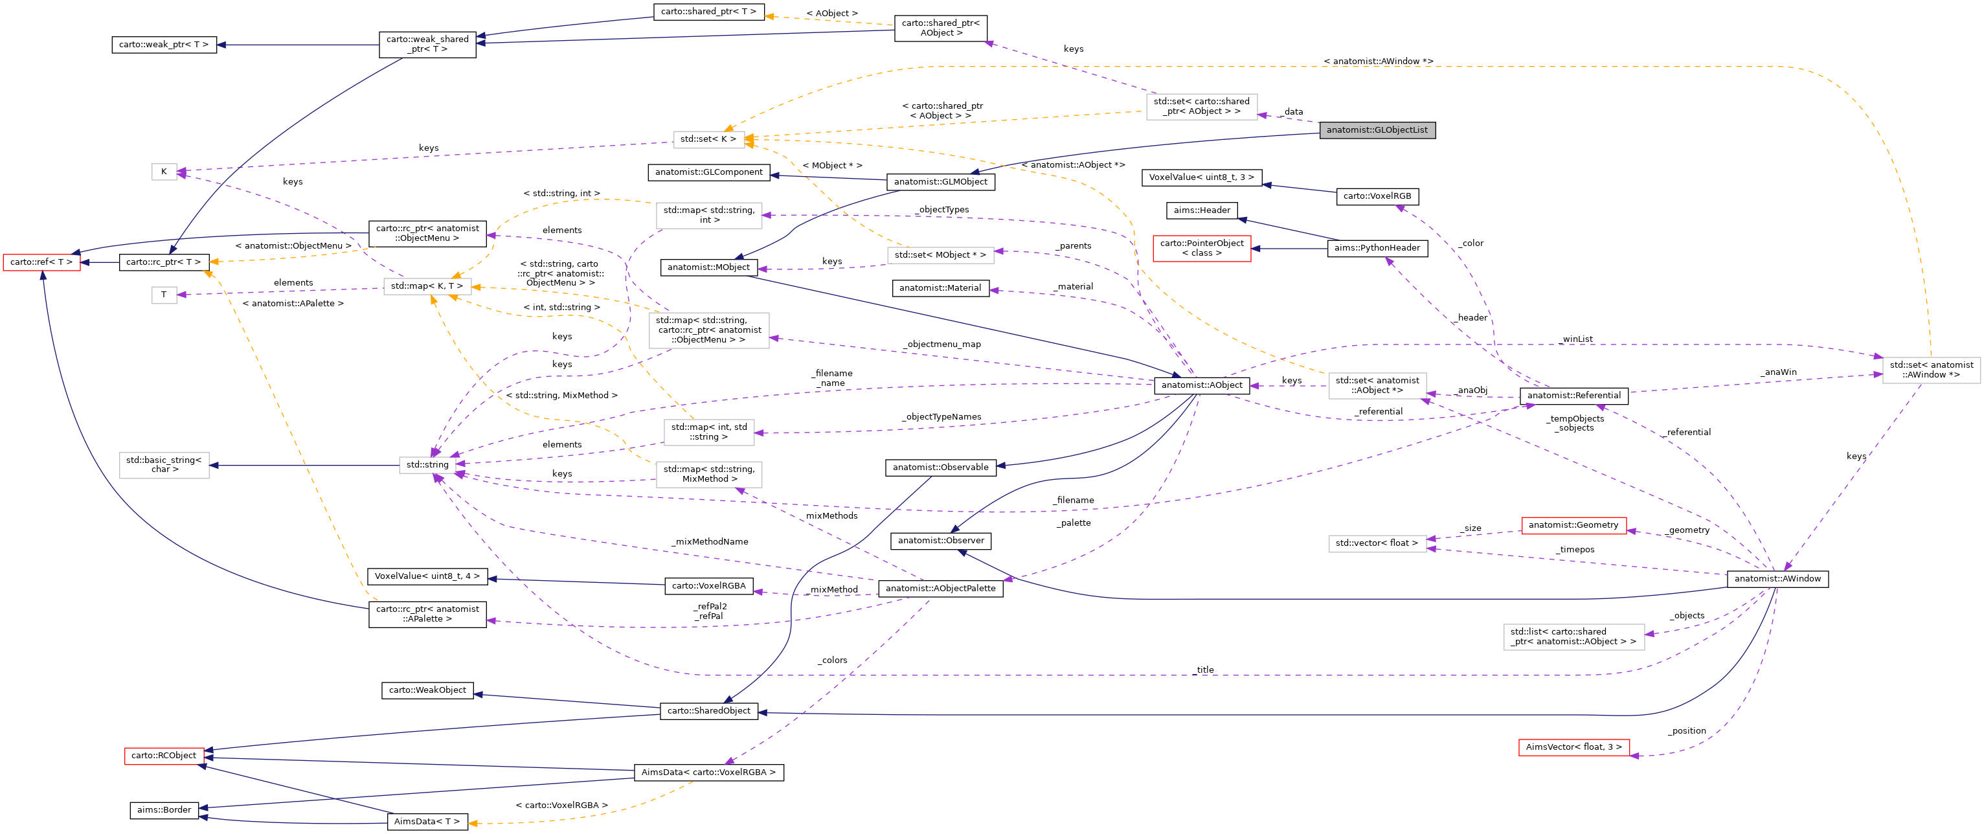Open std::set< anatomist::AWindow *> node

[x=1932, y=371]
